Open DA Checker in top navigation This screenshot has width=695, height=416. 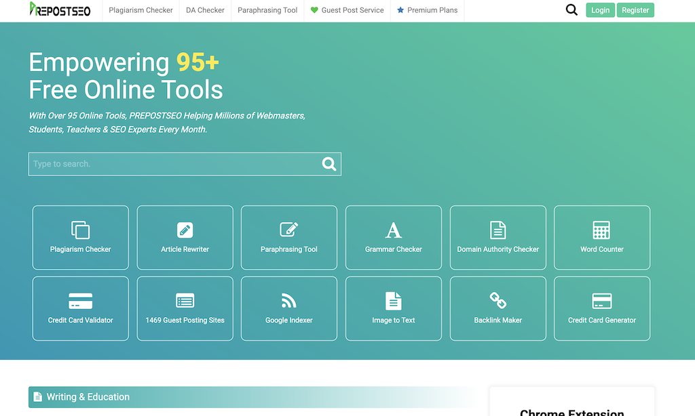tap(205, 10)
